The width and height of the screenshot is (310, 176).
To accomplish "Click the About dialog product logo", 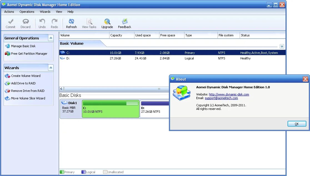I will [181, 93].
